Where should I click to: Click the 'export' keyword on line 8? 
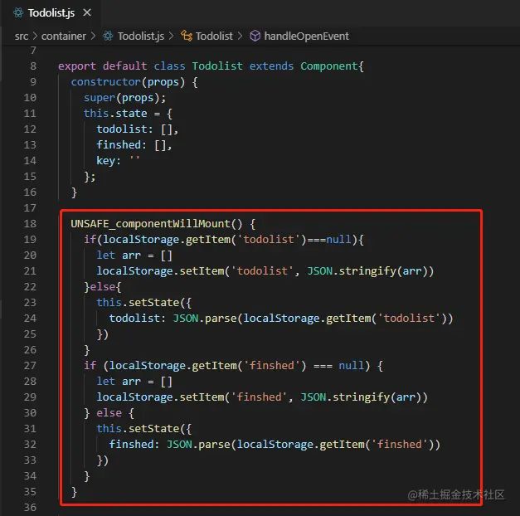pos(77,66)
